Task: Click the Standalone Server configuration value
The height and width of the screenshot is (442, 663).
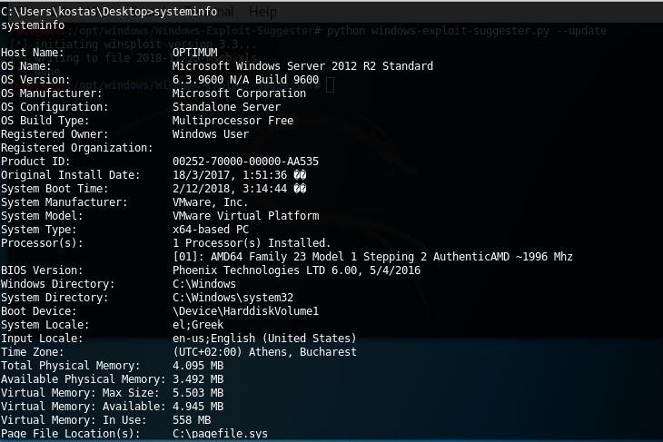Action: pos(224,107)
